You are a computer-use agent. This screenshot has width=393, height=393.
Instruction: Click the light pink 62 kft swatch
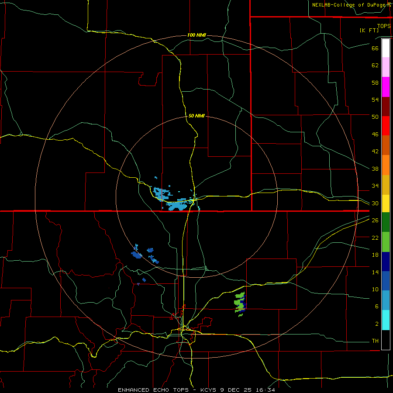(x=386, y=67)
